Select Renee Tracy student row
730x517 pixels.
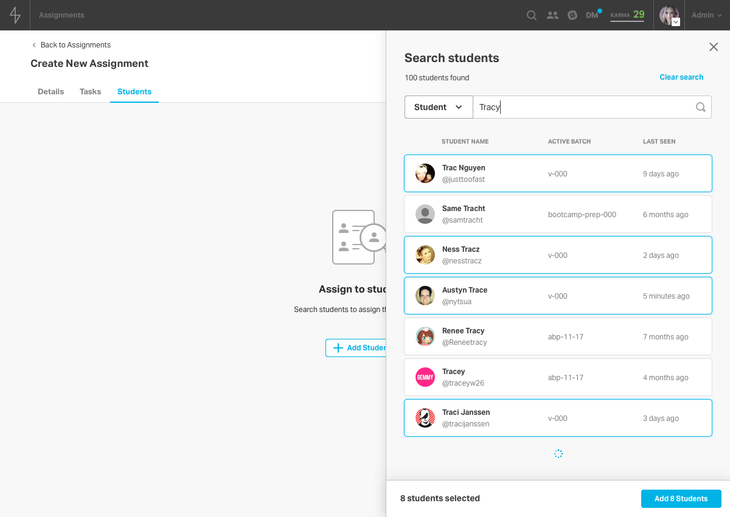pos(558,336)
